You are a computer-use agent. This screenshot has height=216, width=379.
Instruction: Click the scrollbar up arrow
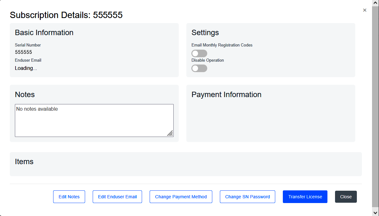tap(376, 3)
